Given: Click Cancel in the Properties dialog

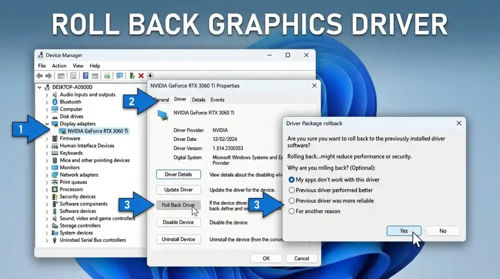Looking at the screenshot, I should [301, 259].
